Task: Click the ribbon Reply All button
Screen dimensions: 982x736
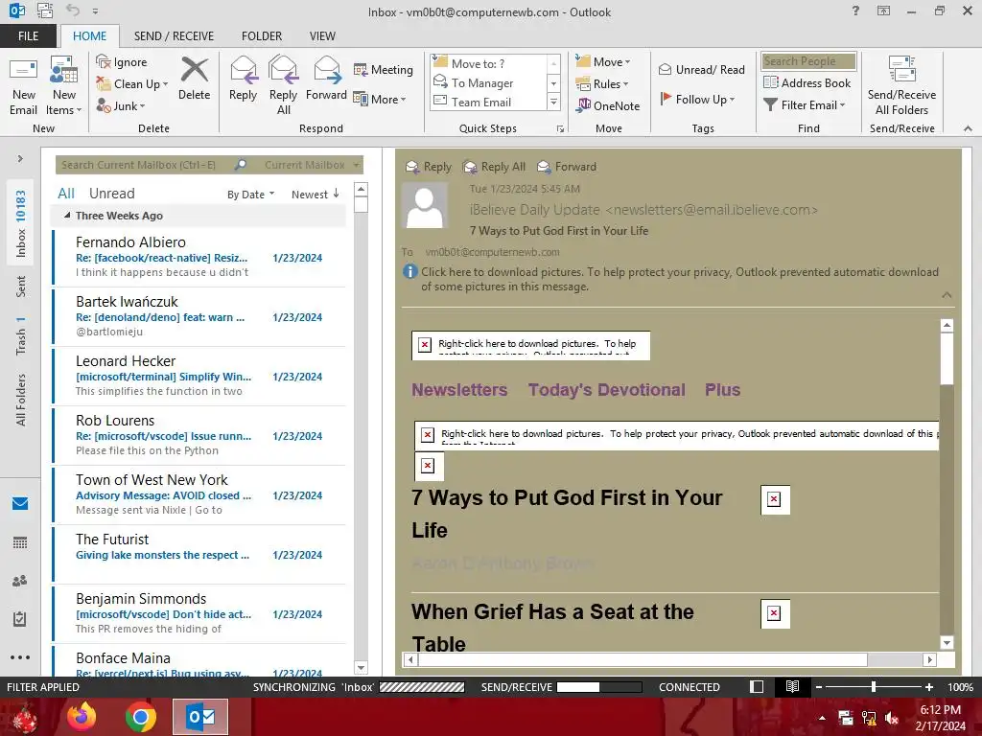Action: click(x=283, y=86)
